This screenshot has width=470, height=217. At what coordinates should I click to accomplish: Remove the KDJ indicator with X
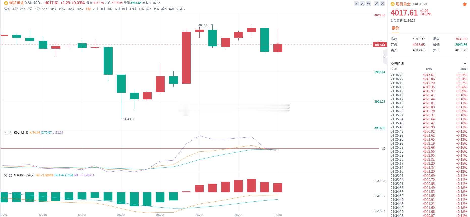point(6,133)
